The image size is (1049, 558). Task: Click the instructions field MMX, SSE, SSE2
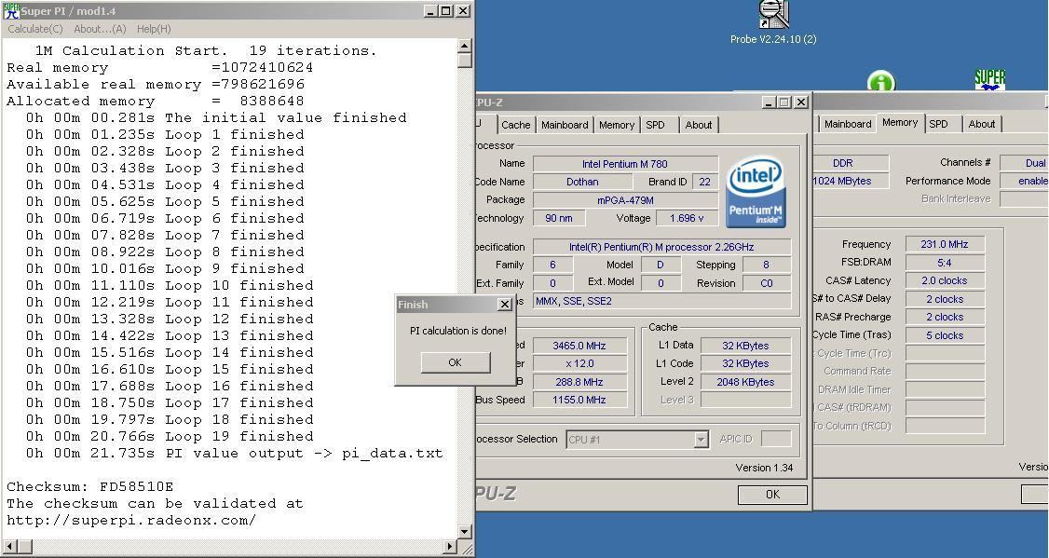[661, 301]
